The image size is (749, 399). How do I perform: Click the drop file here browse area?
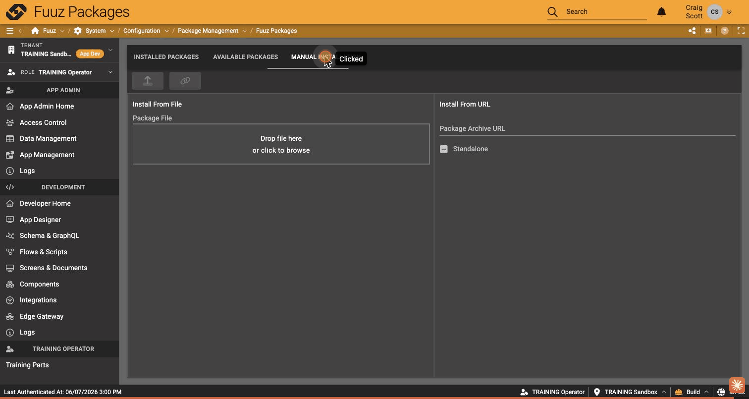[281, 144]
